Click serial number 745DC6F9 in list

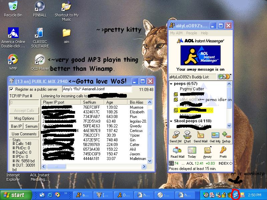91,154
